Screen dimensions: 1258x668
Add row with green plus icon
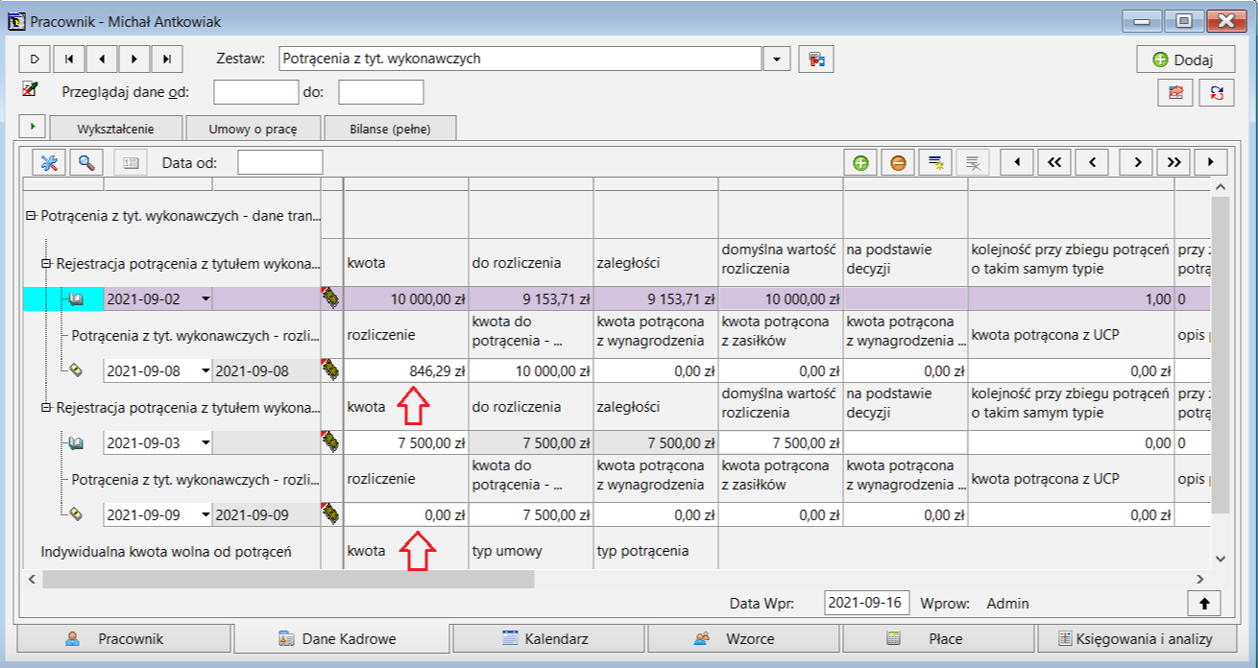point(860,162)
